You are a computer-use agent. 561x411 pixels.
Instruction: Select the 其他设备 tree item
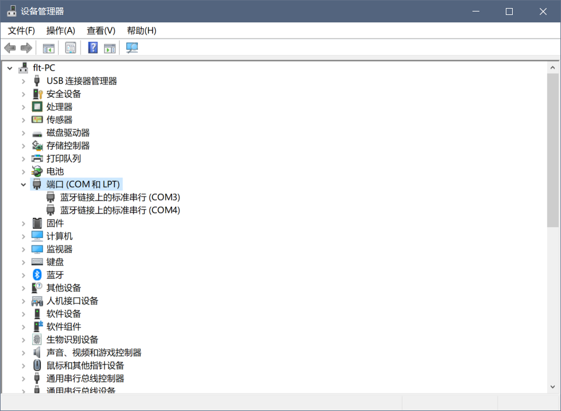tap(64, 288)
